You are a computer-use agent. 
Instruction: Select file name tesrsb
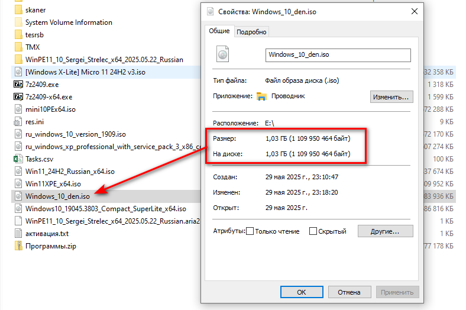click(34, 35)
